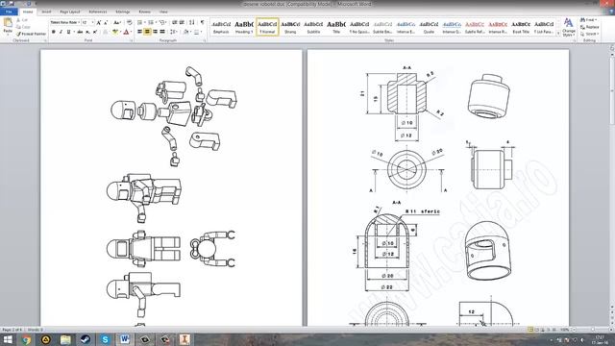Open Steam from taskbar
The width and height of the screenshot is (615, 346).
86,339
